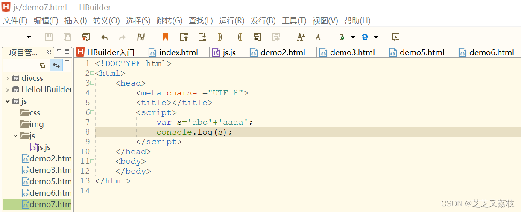
Task: Click the Redo arrow icon
Action: coord(123,37)
